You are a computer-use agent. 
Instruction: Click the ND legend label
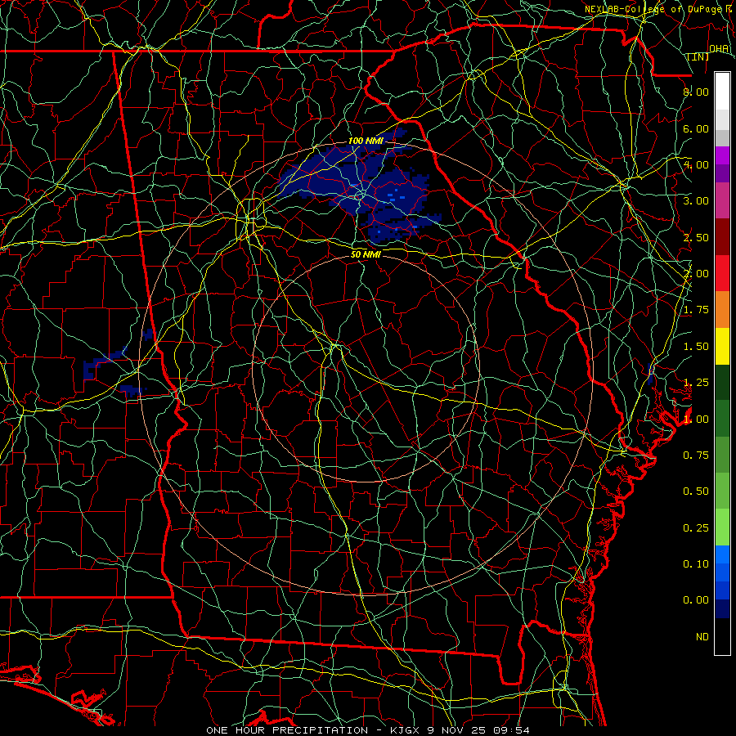click(702, 637)
